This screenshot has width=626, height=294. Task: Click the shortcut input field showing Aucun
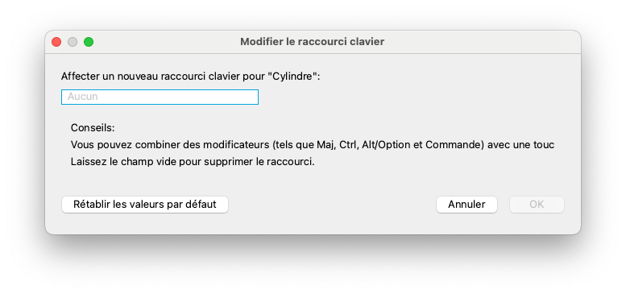point(160,97)
